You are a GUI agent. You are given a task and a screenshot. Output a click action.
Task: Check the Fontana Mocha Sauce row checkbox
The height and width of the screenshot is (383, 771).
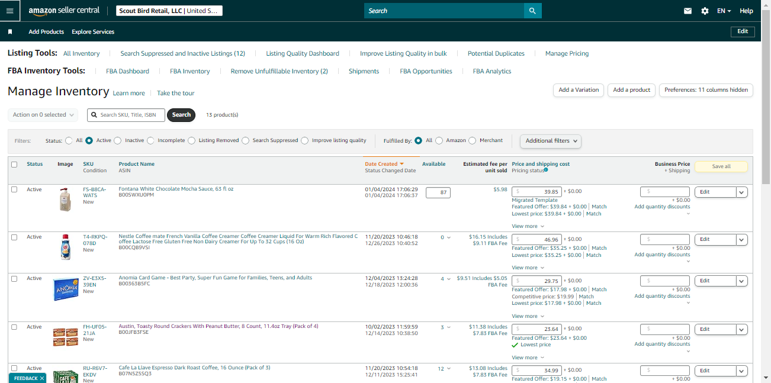[x=14, y=189]
